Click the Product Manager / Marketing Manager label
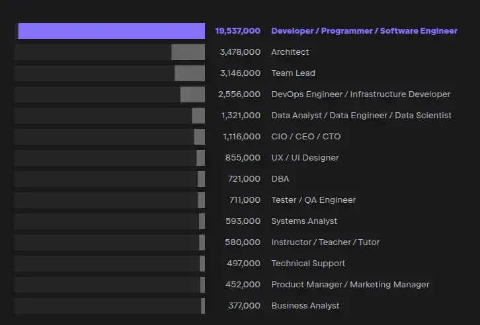Screen dimensions: 480x325 pos(350,285)
